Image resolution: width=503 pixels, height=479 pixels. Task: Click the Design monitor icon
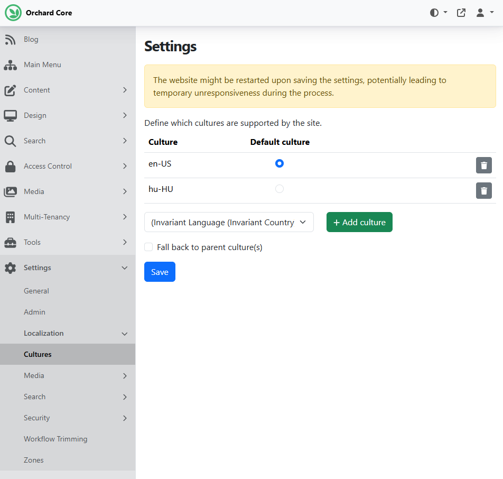[x=10, y=116]
